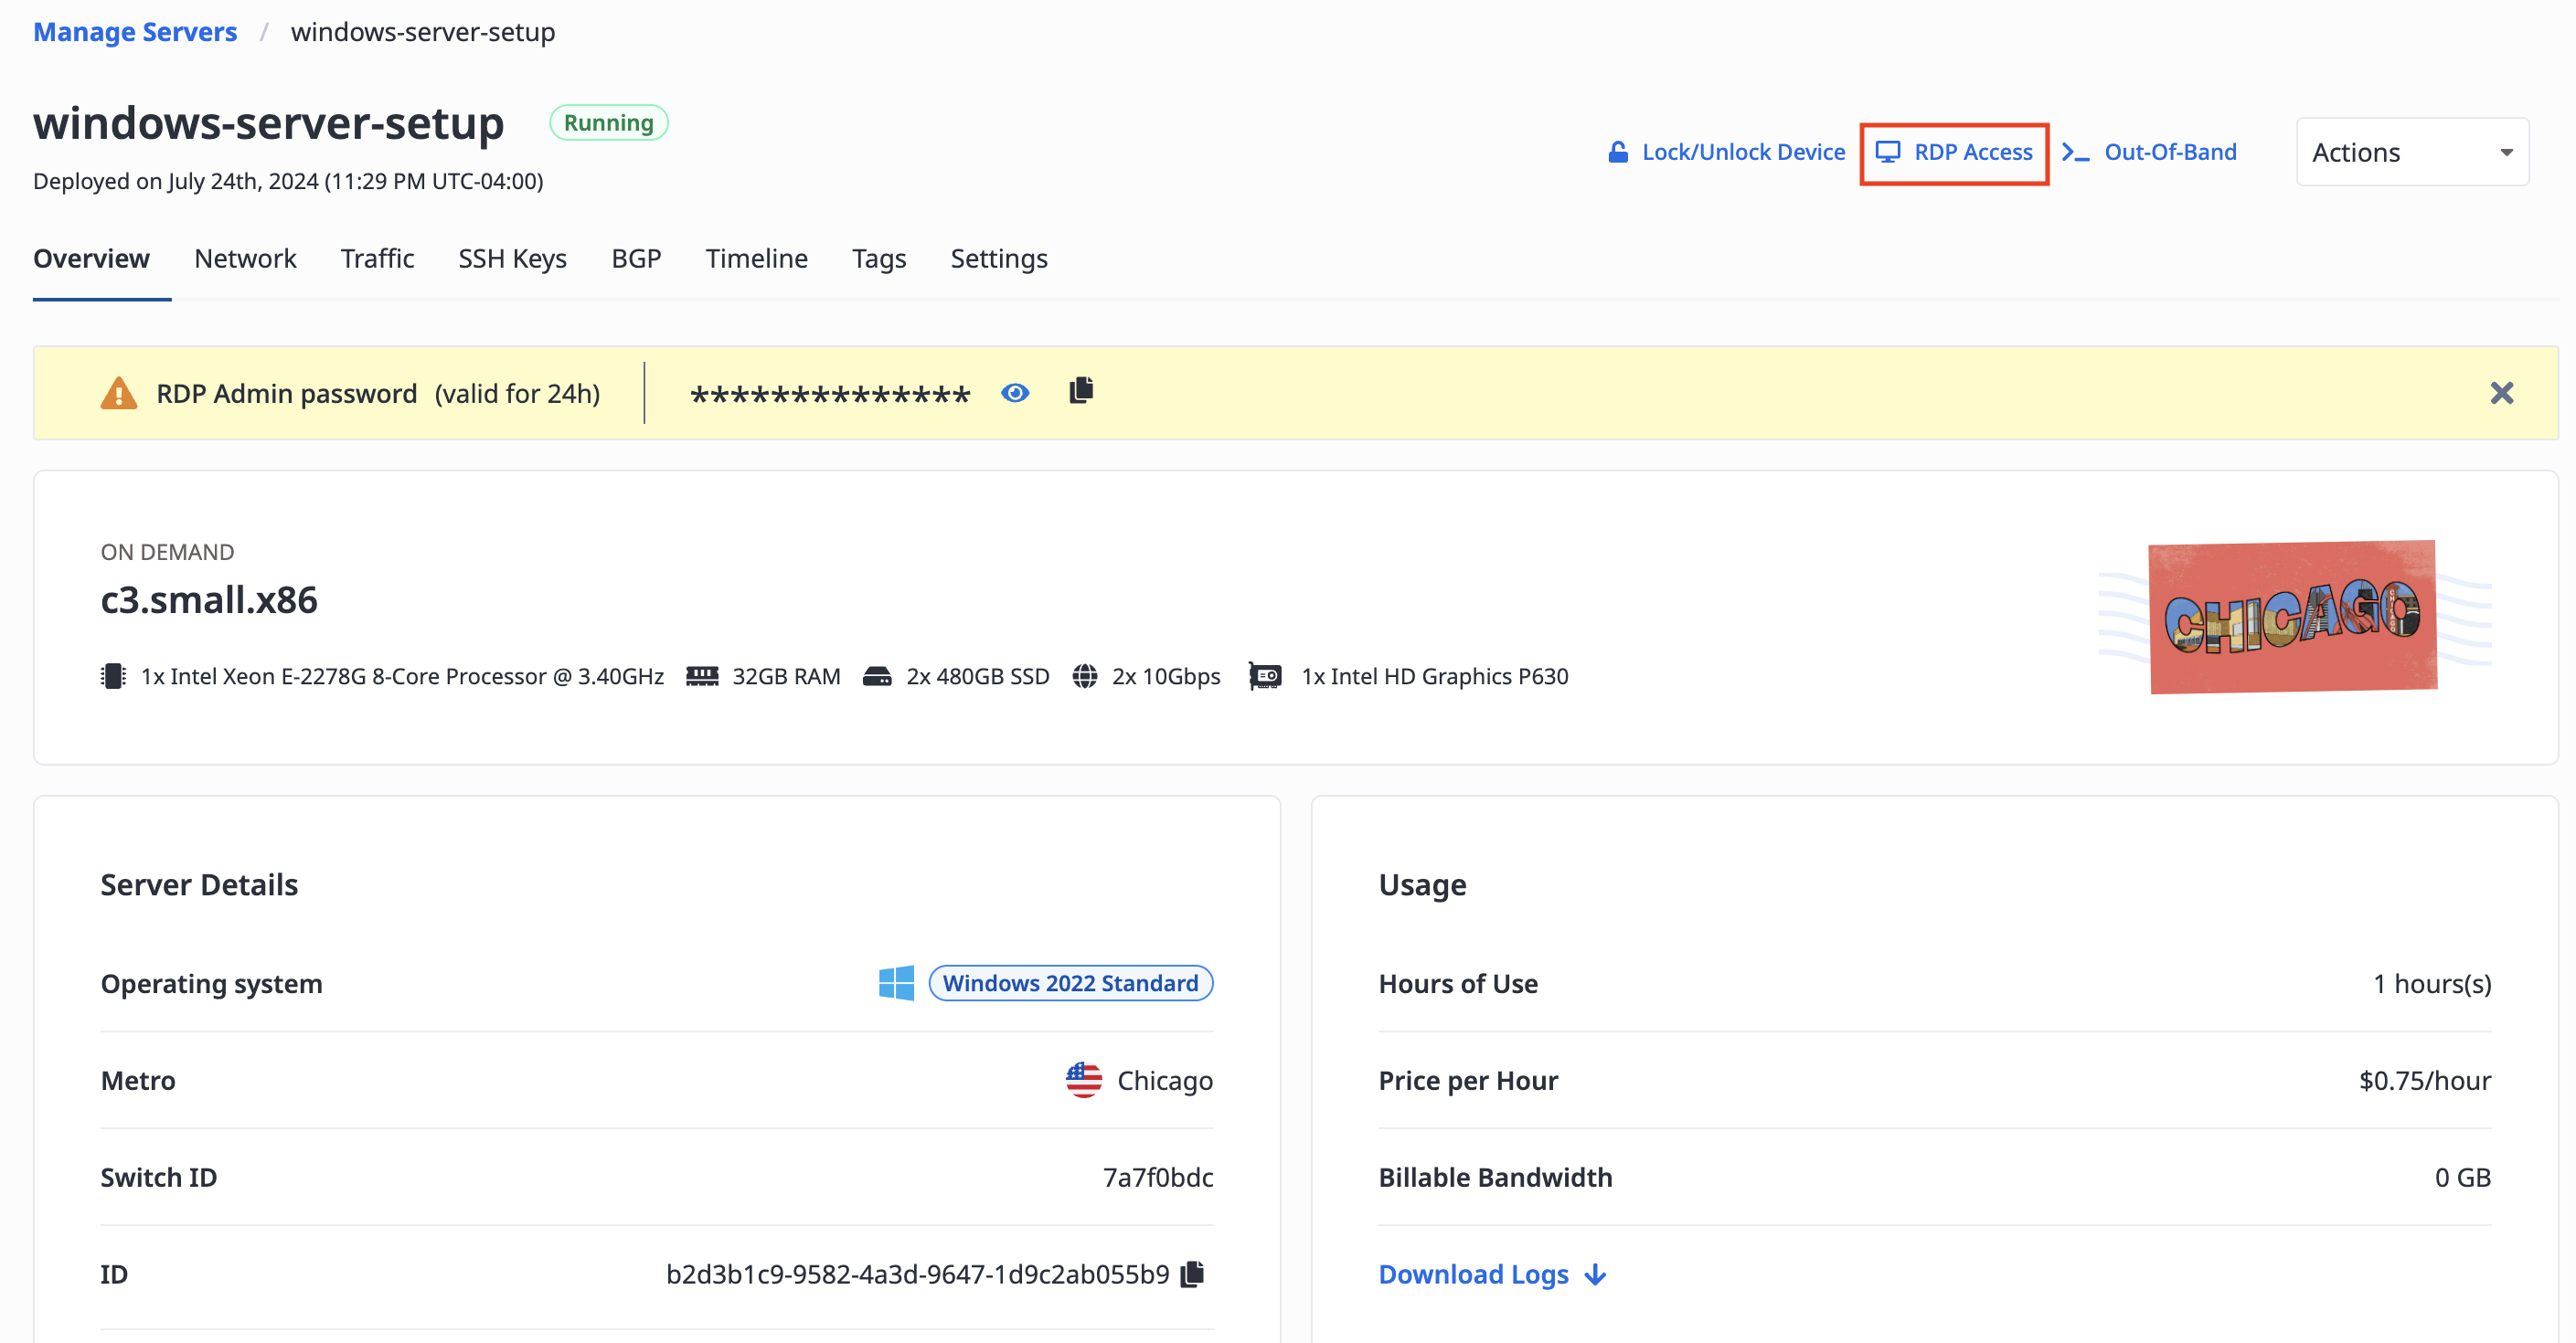
Task: Click the Chicago postcard image
Action: tap(2293, 617)
